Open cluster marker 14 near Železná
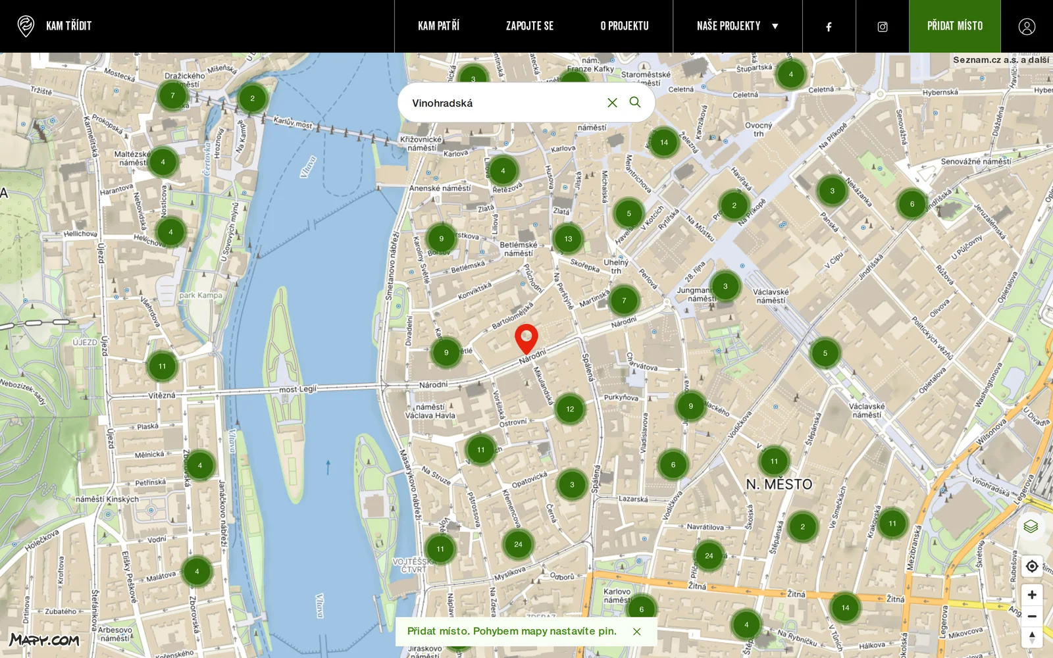Screen dimensions: 1053x658 coord(664,142)
